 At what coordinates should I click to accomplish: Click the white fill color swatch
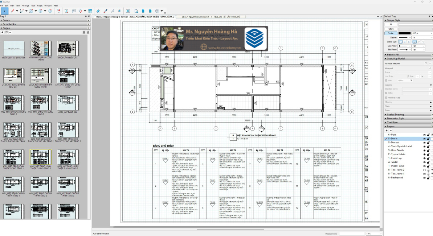click(x=415, y=25)
